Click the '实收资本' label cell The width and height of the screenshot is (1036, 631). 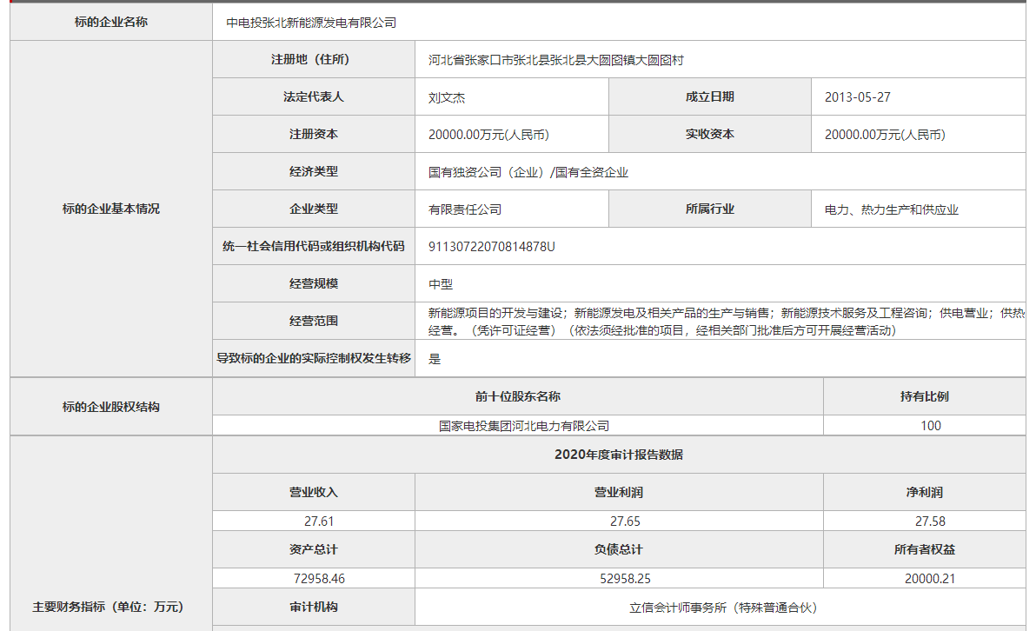[x=709, y=134]
